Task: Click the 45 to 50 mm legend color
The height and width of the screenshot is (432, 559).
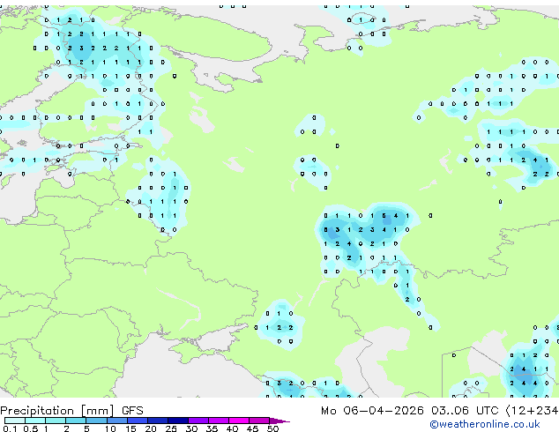Action: (x=259, y=421)
